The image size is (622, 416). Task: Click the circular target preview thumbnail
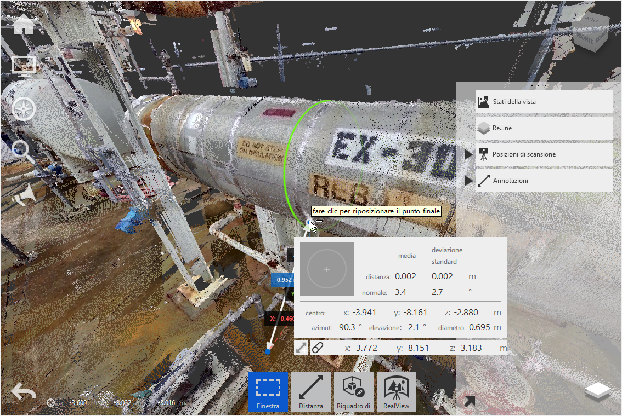(326, 269)
